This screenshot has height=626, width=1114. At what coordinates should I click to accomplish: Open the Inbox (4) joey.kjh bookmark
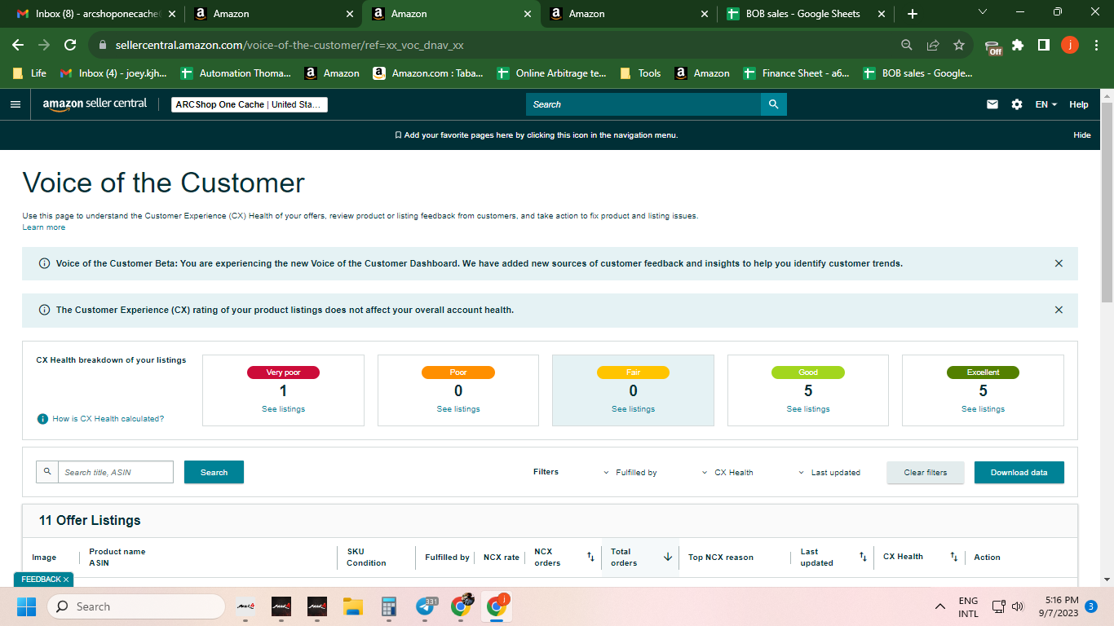pyautogui.click(x=114, y=73)
